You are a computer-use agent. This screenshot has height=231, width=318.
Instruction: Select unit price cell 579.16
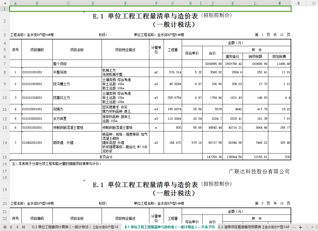(192, 143)
